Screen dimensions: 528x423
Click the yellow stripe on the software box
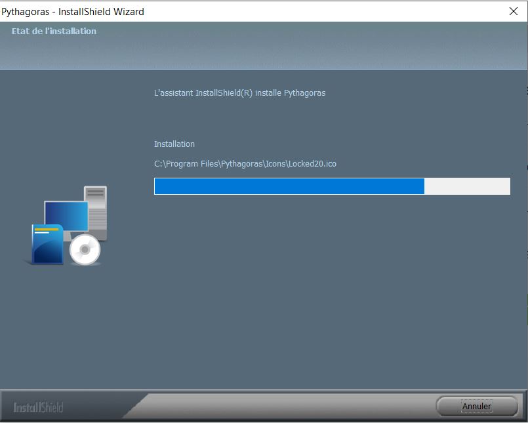pos(47,230)
